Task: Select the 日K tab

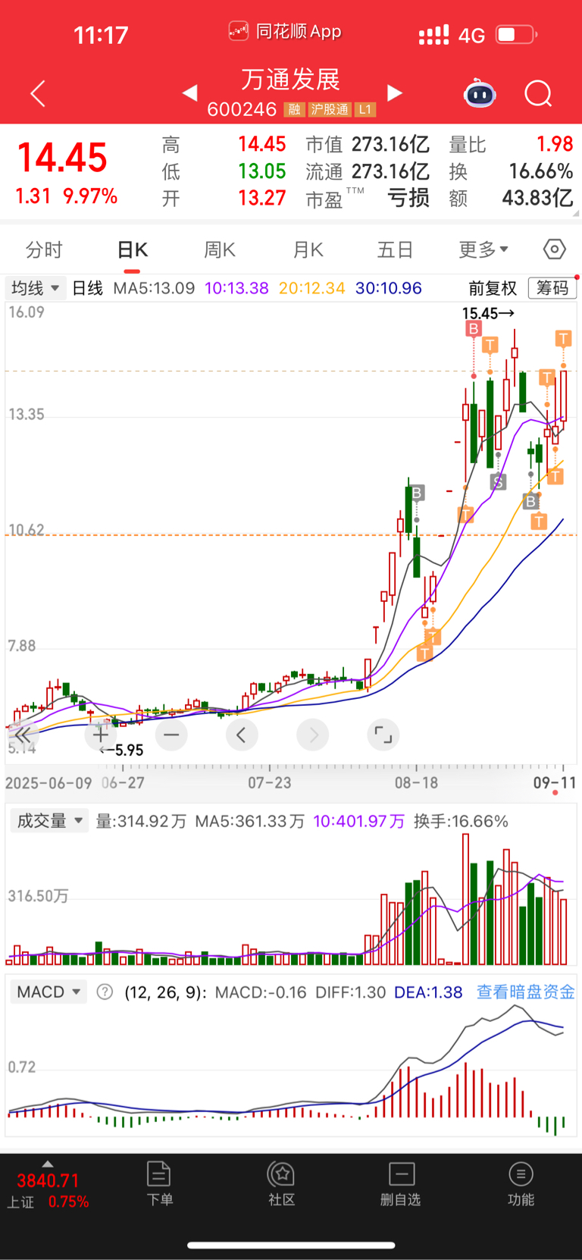Action: pos(133,249)
